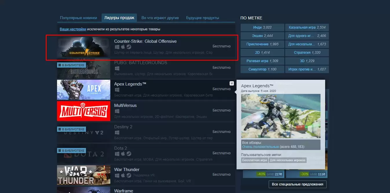Click the Steam icon under Counter-Strike: Global Offensive
390x193 pixels.
coord(129,47)
